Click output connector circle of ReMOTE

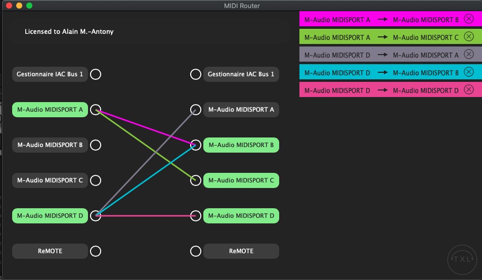196,251
